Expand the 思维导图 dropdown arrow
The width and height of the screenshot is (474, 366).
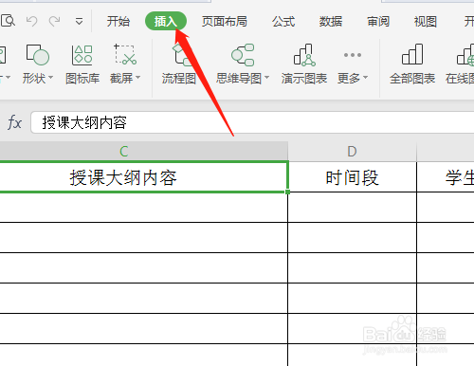click(x=266, y=78)
